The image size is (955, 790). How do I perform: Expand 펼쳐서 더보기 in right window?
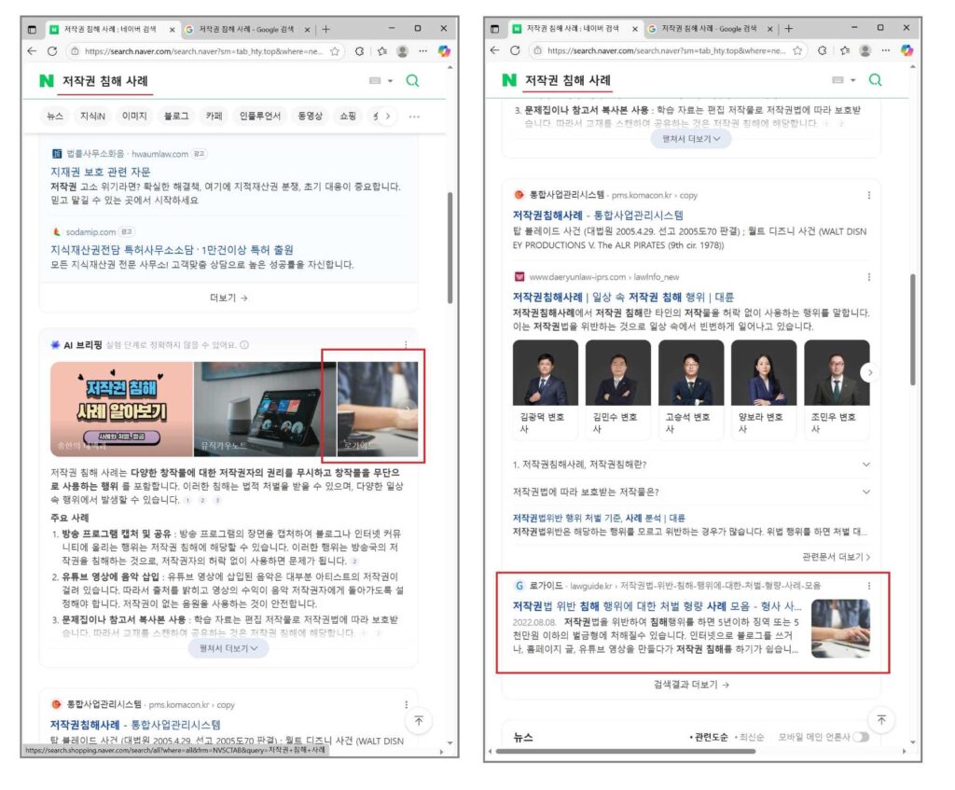click(691, 139)
